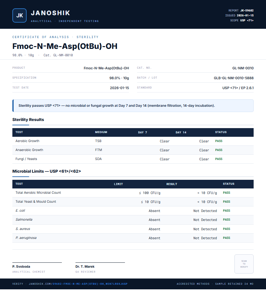Click the Sample Retained 24 MO footer text
The image size is (266, 298).
[234, 284]
